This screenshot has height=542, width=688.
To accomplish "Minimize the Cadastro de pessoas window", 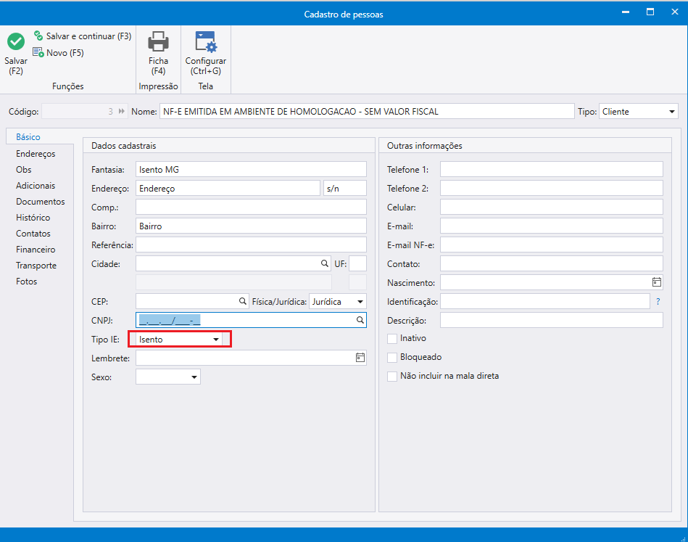I will tap(626, 12).
